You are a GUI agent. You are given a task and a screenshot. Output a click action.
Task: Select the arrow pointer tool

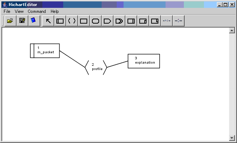coord(48,21)
